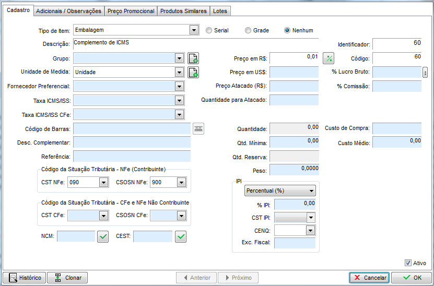Click the green checkmark next to CEST

[x=181, y=237]
